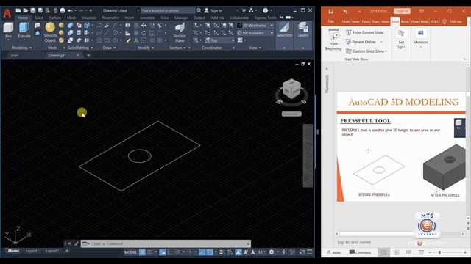This screenshot has height=264, width=471.
Task: Click the ViewCube in the drawing area
Action: [x=291, y=89]
